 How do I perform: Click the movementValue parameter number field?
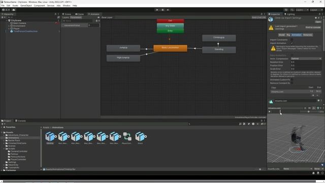pos(93,25)
